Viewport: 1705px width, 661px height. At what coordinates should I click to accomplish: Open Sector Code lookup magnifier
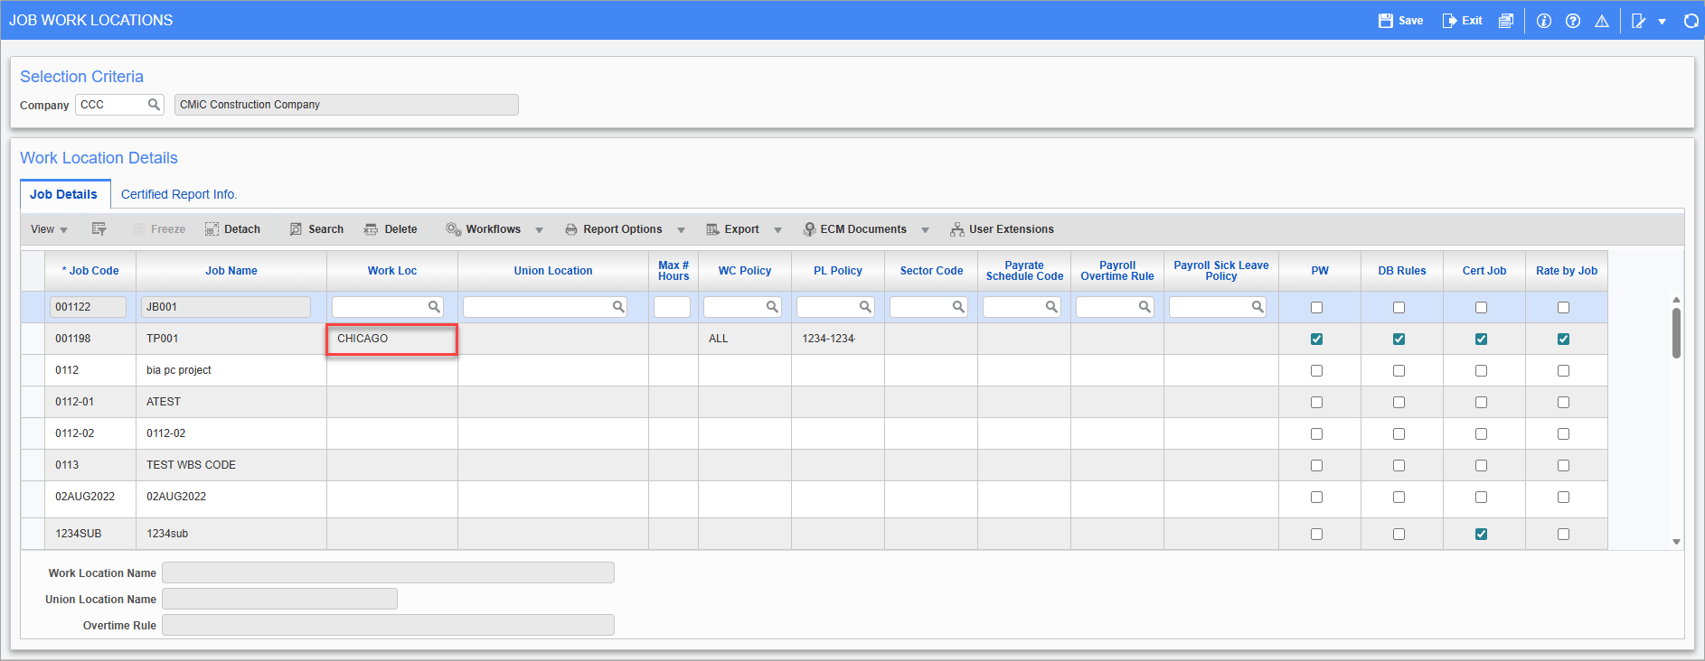coord(958,307)
